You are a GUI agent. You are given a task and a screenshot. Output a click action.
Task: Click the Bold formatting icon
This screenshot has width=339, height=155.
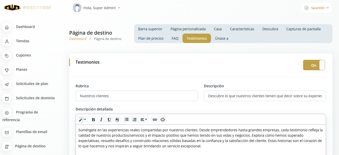(93, 119)
